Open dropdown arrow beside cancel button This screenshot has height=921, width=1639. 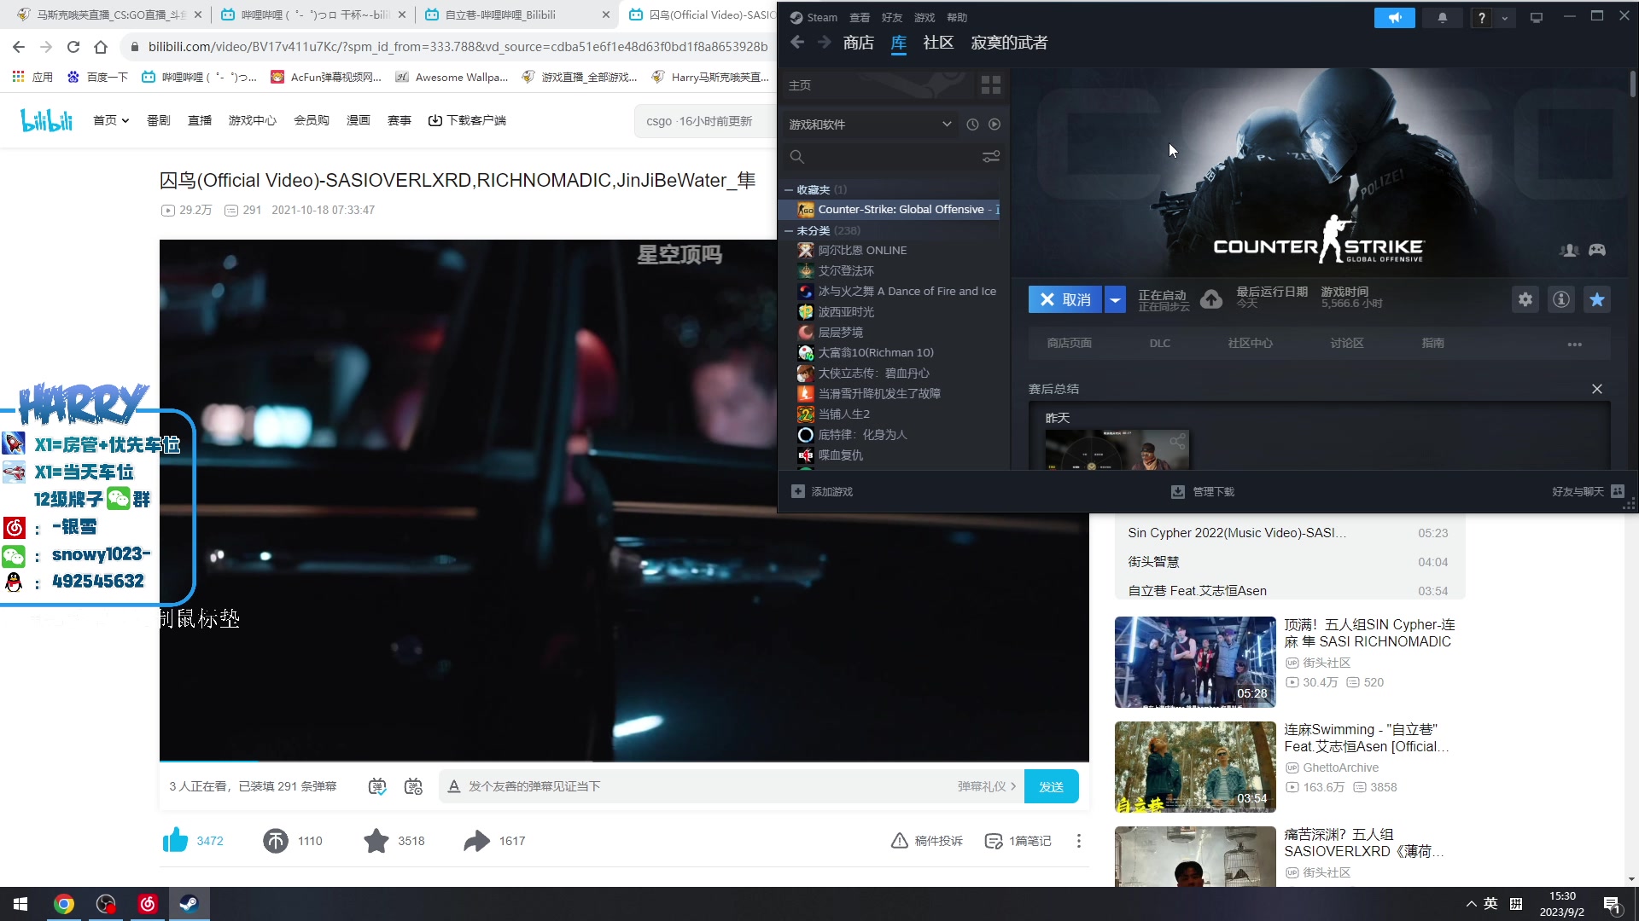(1115, 299)
